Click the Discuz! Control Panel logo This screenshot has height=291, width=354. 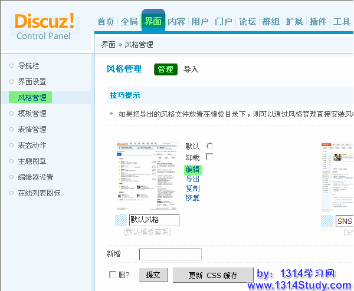[x=44, y=27]
